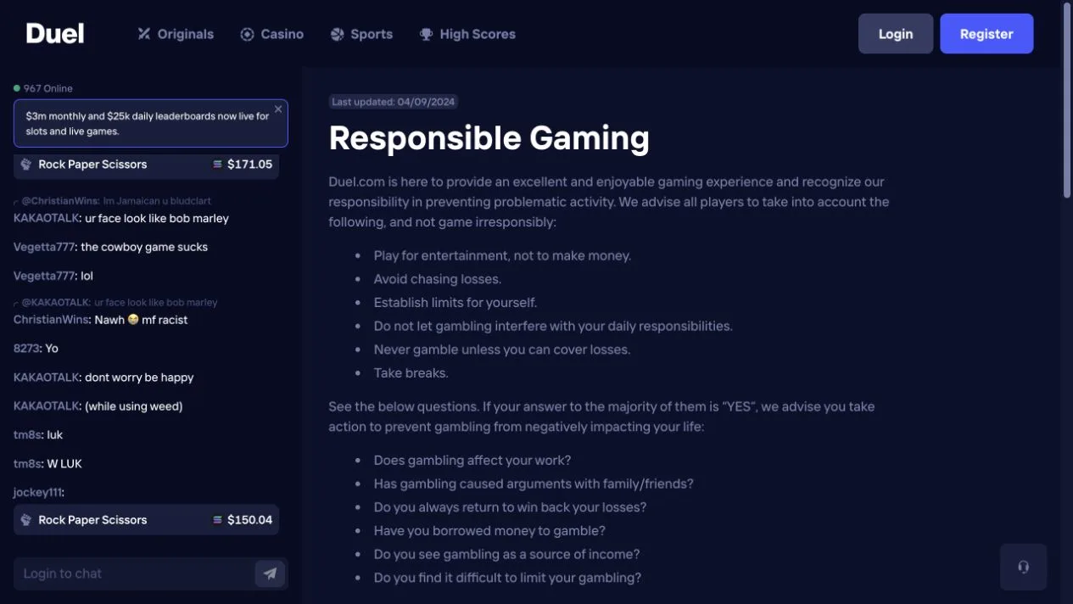1073x604 pixels.
Task: Open the Rock Paper Scissors $150.04 card
Action: [146, 520]
